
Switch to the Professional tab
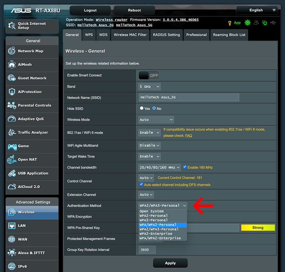pyautogui.click(x=196, y=35)
